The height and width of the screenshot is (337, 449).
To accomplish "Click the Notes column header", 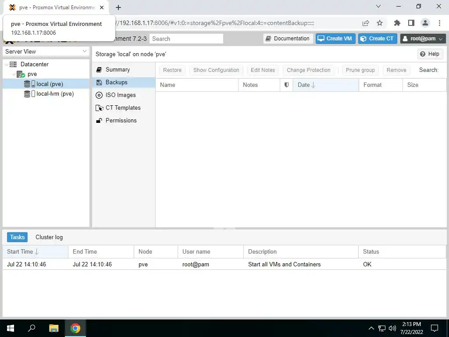I will [x=259, y=85].
